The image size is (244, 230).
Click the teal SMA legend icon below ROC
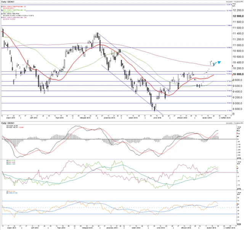point(7,164)
